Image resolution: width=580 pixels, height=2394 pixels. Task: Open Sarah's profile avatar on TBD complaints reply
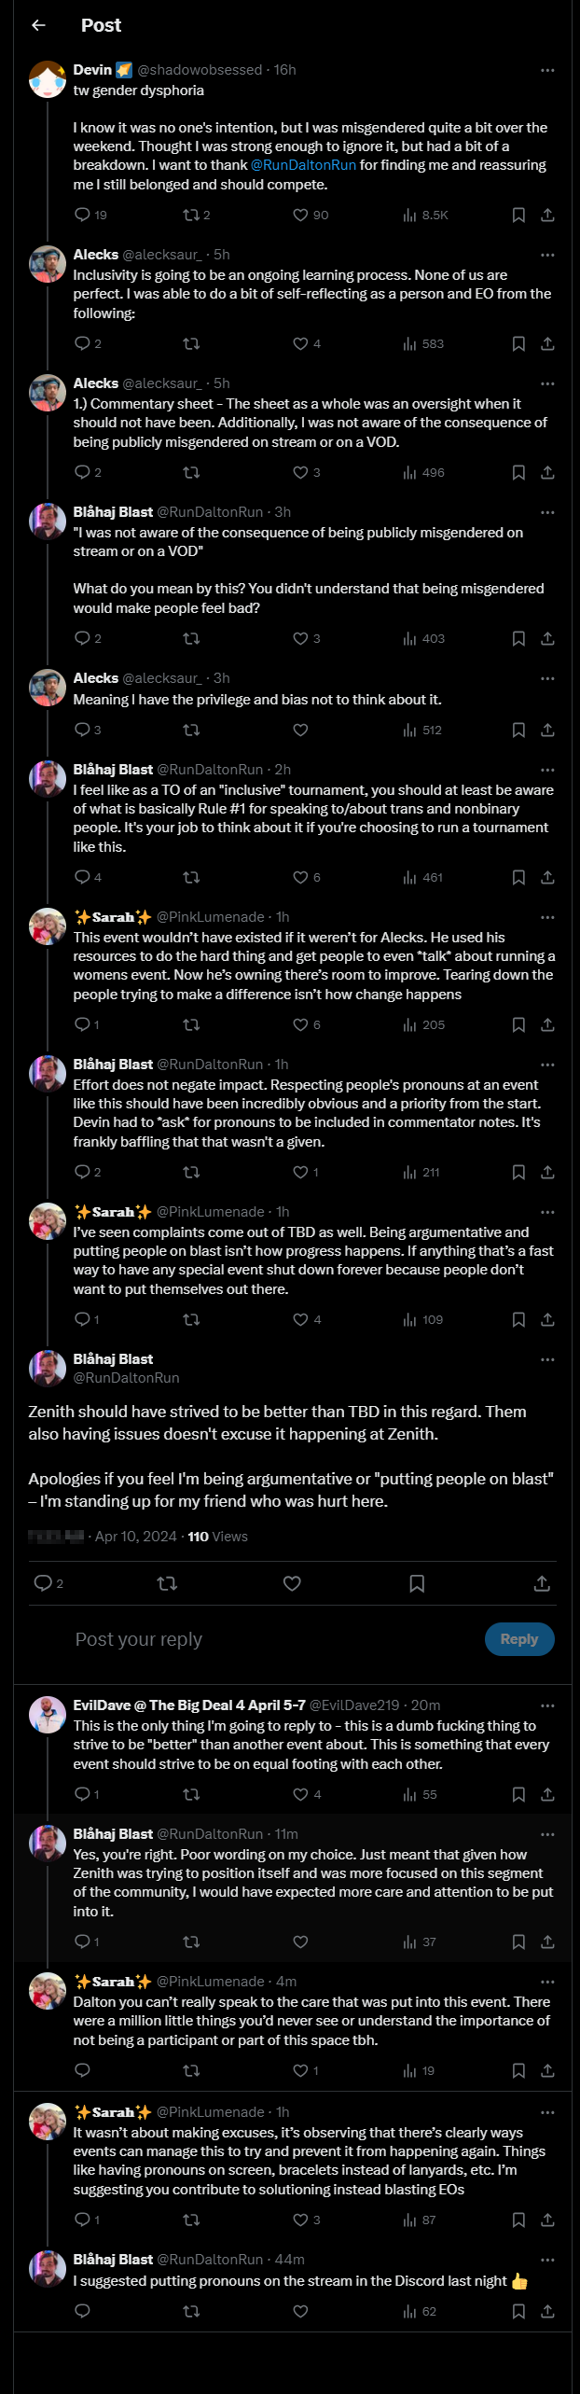point(48,1221)
